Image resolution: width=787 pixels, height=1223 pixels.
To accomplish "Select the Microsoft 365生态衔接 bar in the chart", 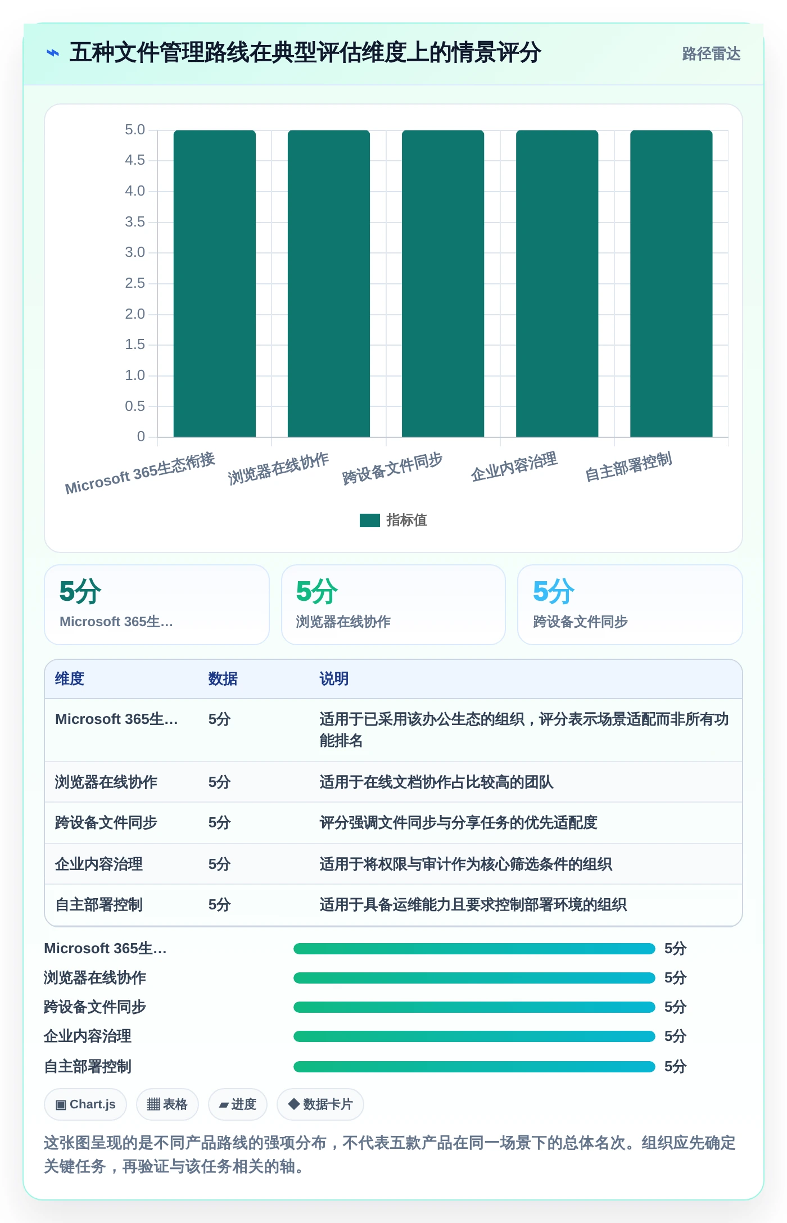I will [214, 283].
